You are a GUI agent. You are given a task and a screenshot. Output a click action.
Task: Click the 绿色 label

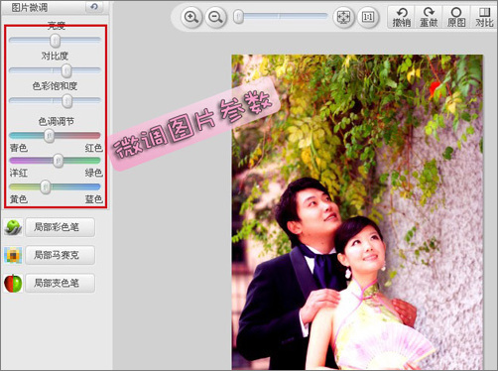coord(94,173)
